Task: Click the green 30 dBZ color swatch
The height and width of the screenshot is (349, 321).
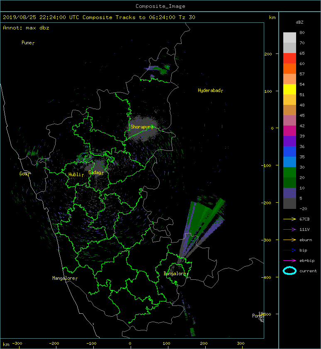Action: (289, 172)
